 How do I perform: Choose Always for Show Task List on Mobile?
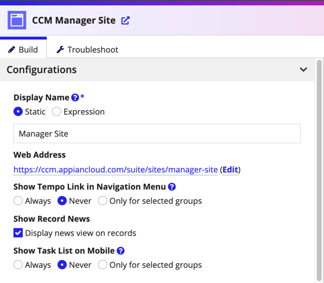click(18, 265)
